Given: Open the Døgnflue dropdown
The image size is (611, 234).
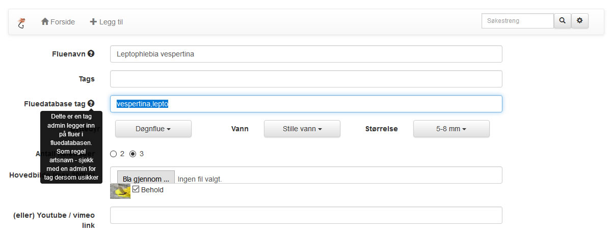Looking at the screenshot, I should pos(153,129).
